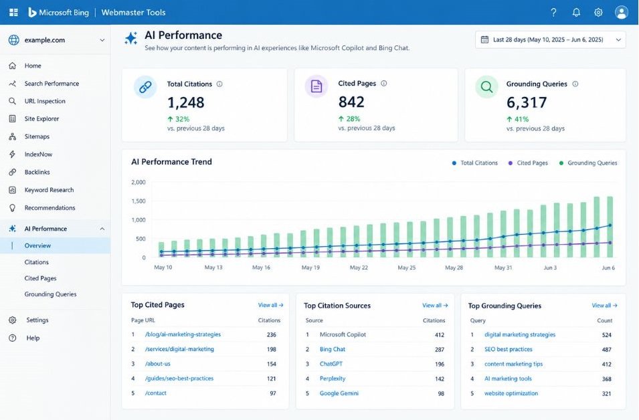Open the user account avatar

[622, 13]
